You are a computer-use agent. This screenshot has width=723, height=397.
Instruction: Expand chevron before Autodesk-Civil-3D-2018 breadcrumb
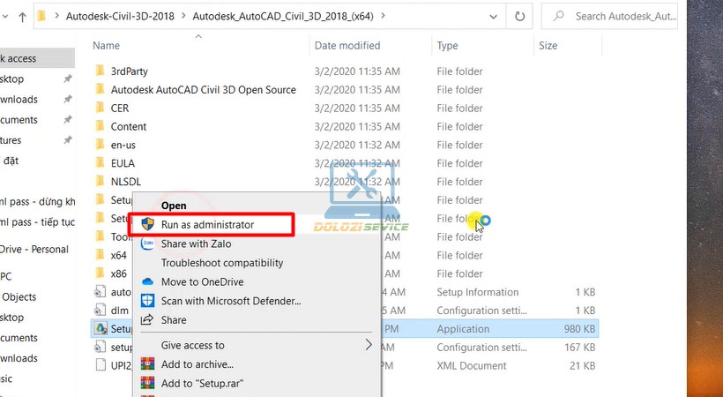coord(56,16)
